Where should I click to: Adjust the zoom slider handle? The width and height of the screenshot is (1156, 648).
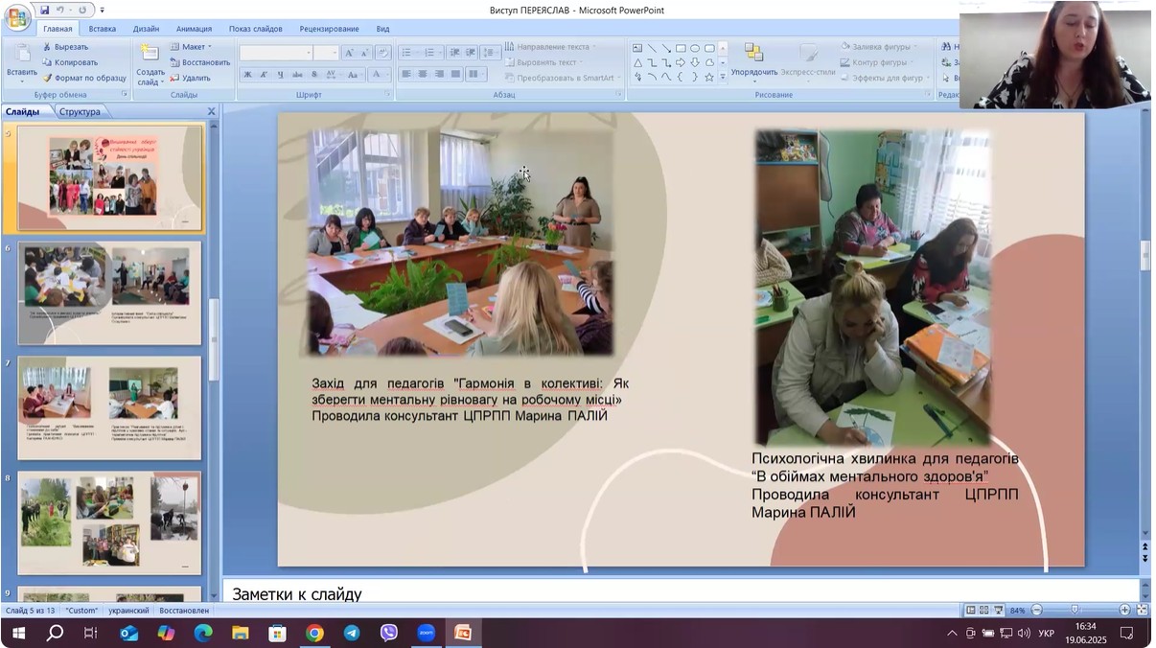[x=1075, y=610]
